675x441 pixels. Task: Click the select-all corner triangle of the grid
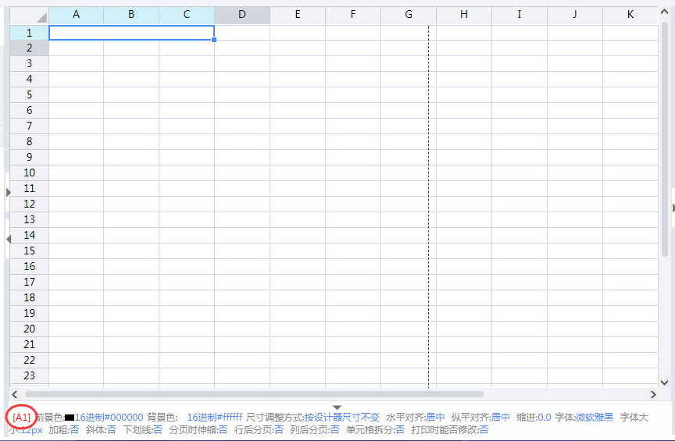click(x=40, y=16)
